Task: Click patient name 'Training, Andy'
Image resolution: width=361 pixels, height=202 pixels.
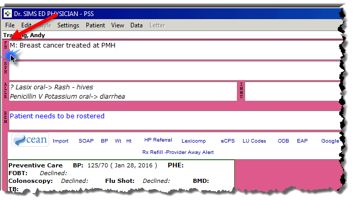Action: (24, 35)
